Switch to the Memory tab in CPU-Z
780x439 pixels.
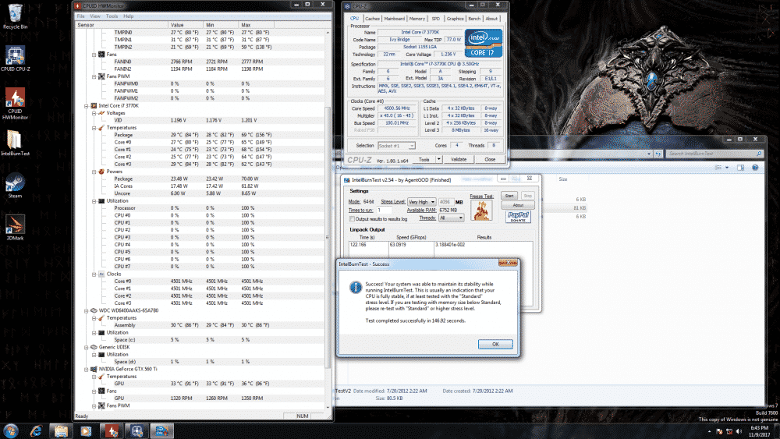tap(417, 19)
